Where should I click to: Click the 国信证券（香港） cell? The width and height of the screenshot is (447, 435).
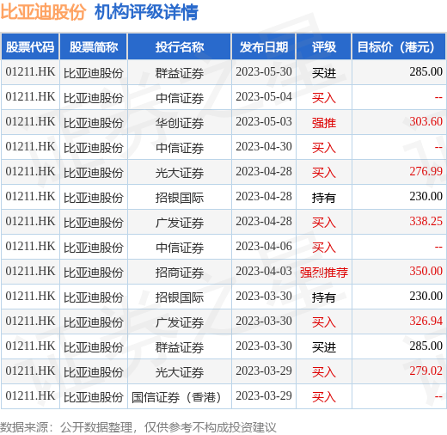[x=180, y=397]
